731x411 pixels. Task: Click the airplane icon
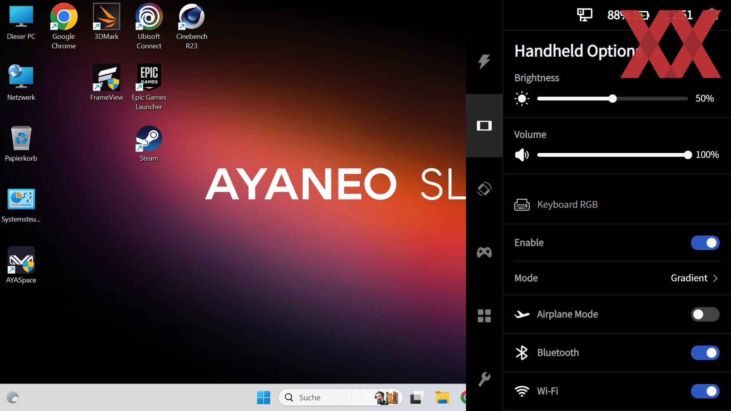[x=522, y=314]
